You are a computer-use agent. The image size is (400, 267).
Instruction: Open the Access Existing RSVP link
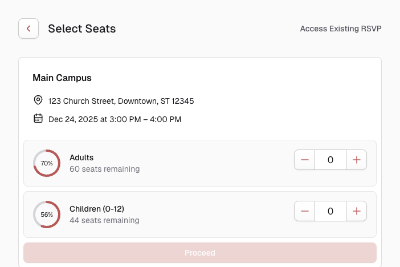(x=340, y=29)
